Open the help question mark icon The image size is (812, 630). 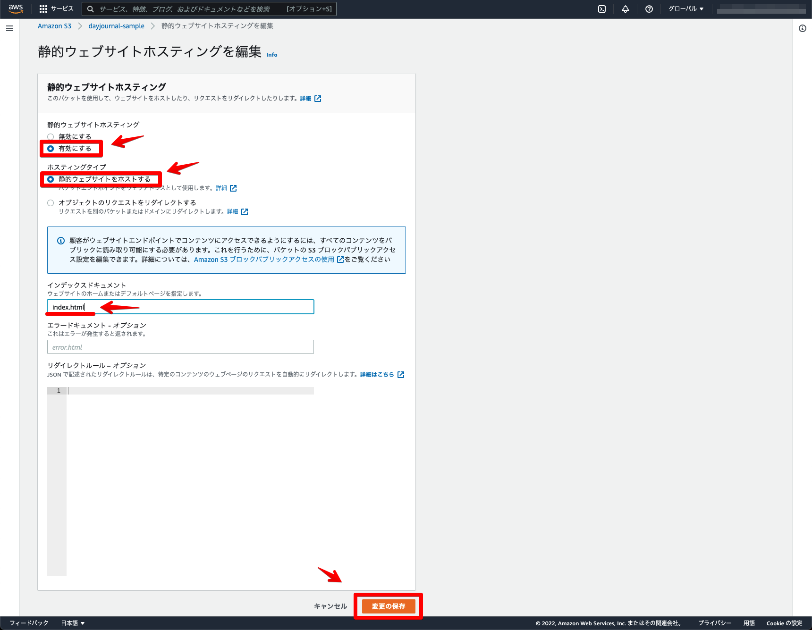point(649,9)
